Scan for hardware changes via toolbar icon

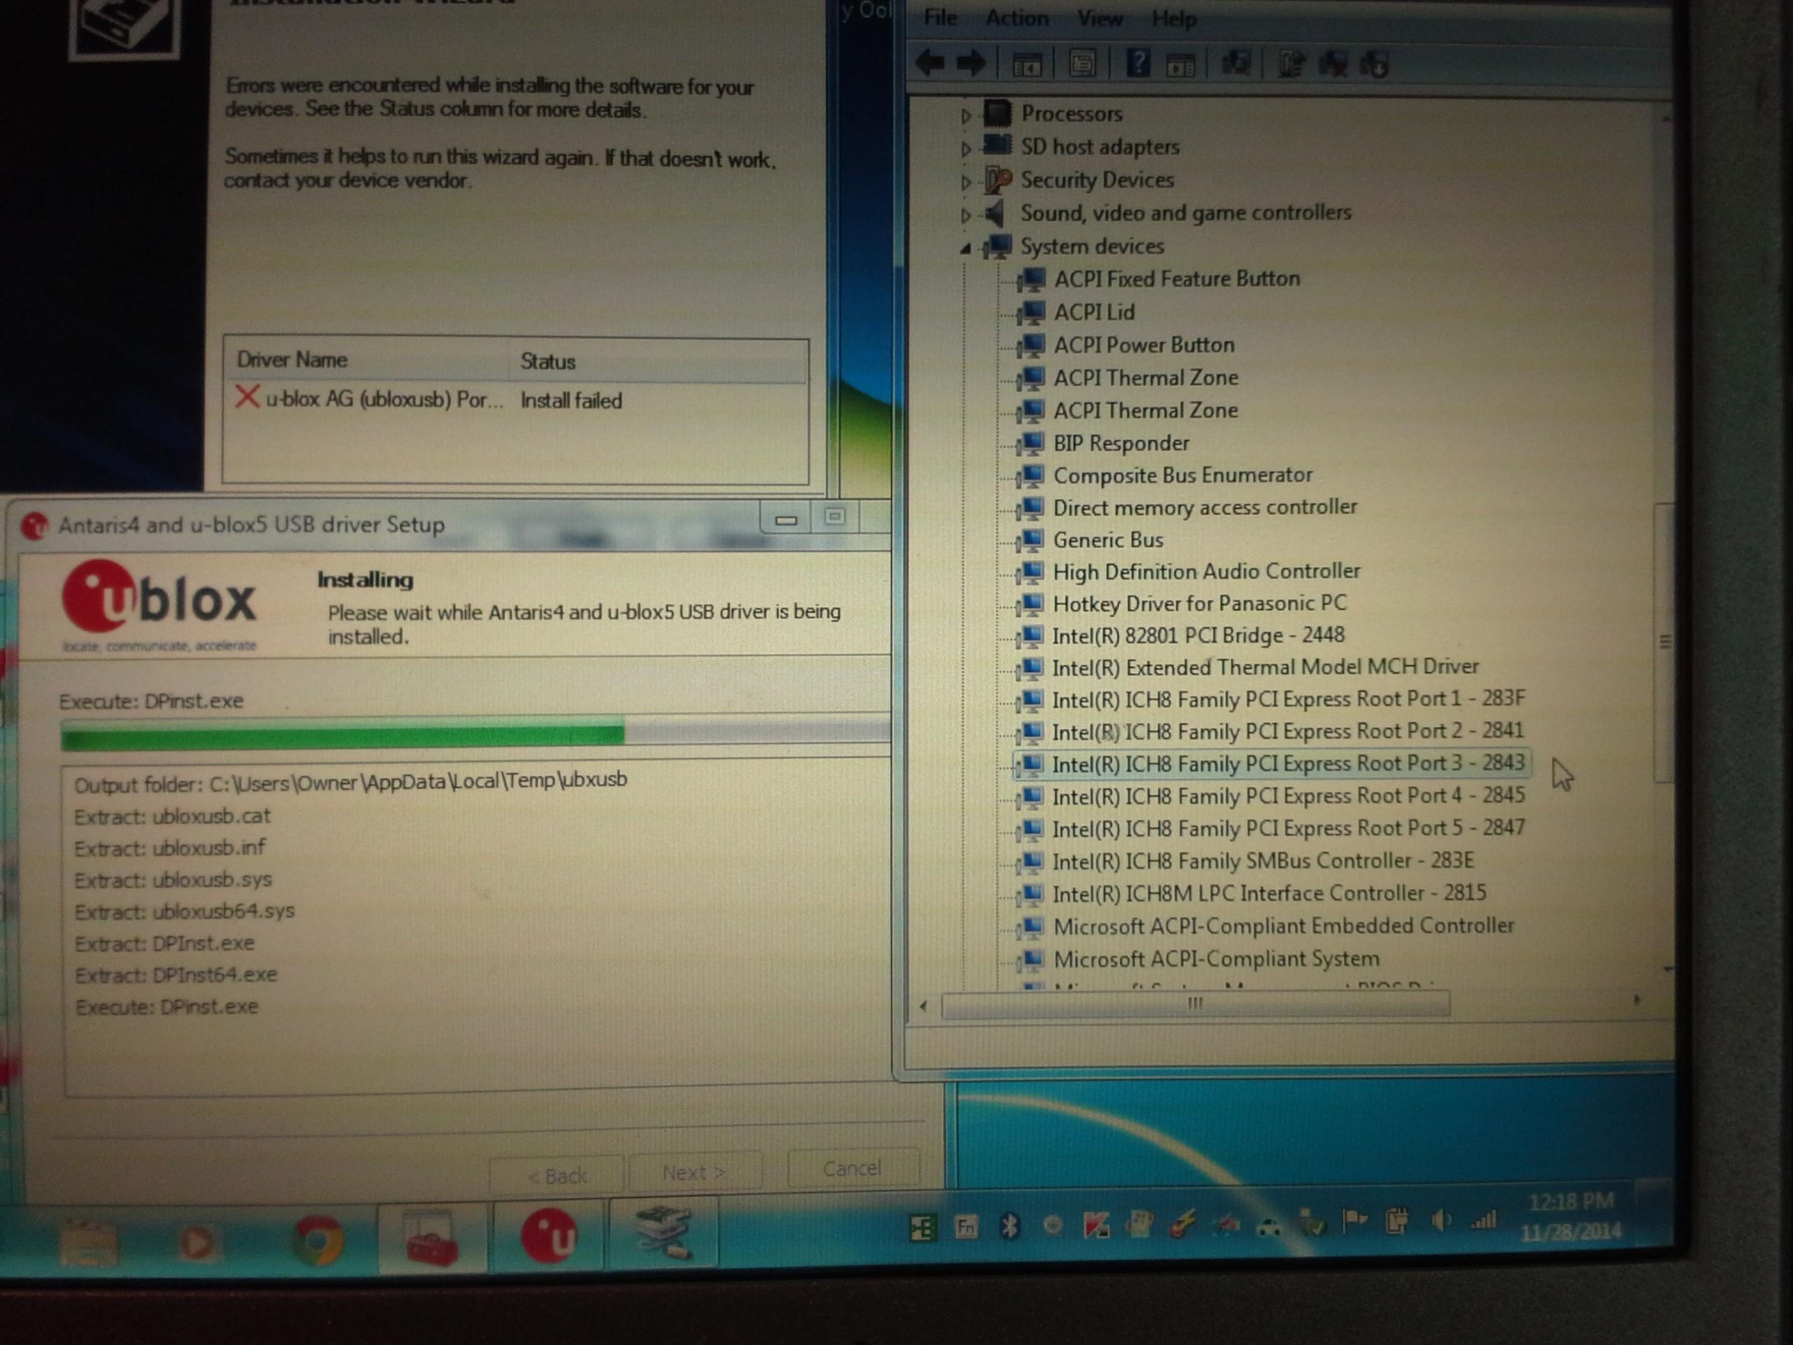1235,62
